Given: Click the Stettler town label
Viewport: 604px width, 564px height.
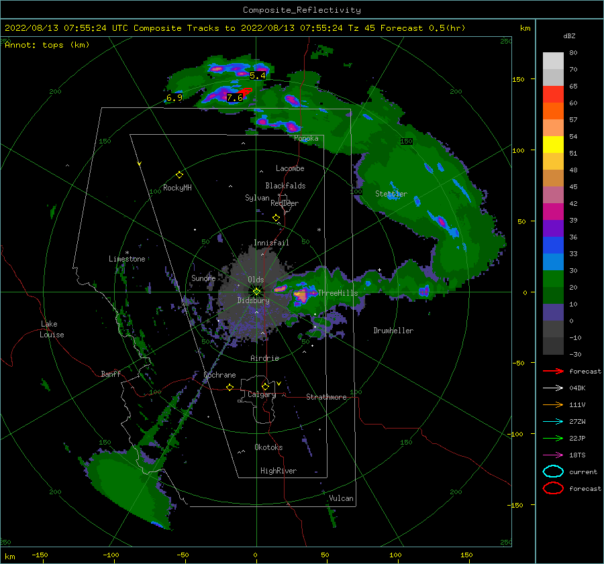Looking at the screenshot, I should (x=391, y=194).
